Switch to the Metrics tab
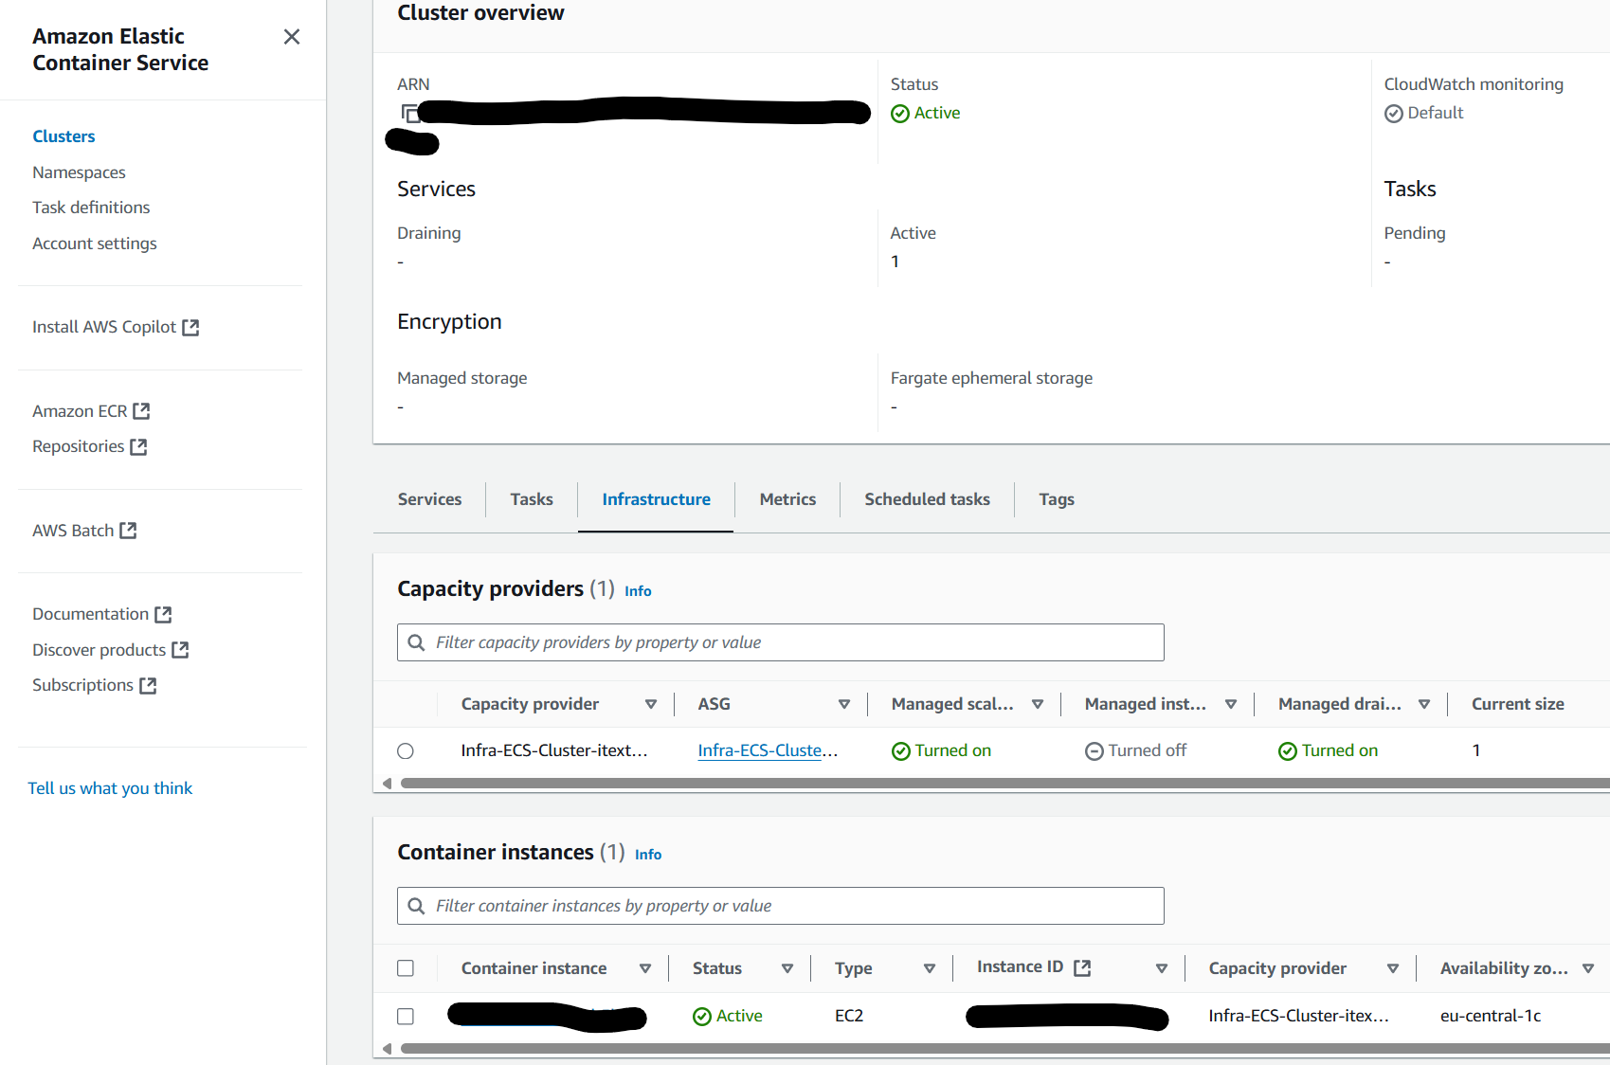Viewport: 1610px width, 1065px height. (x=787, y=499)
